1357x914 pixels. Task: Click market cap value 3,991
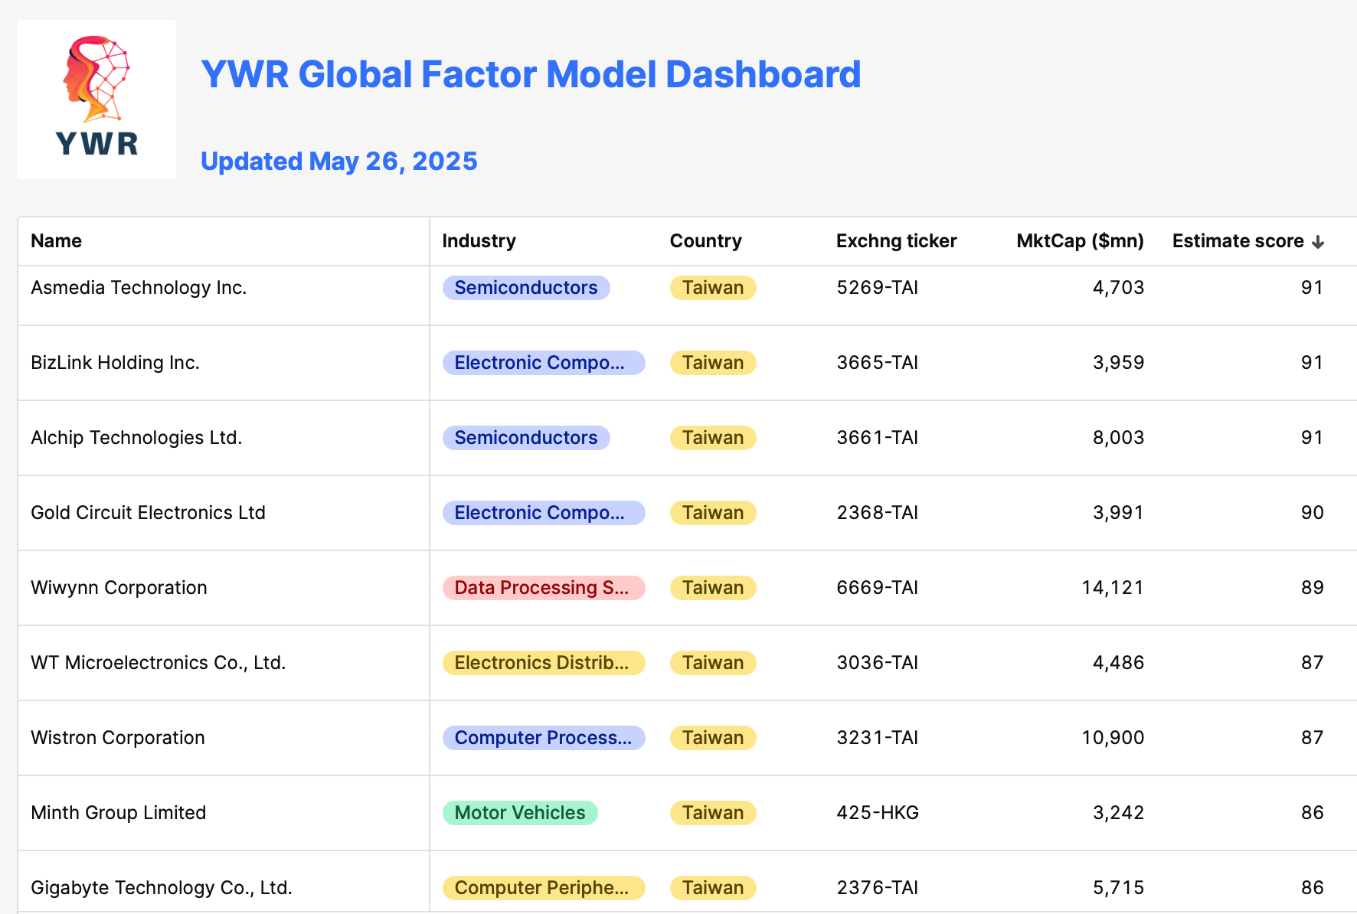[1118, 513]
